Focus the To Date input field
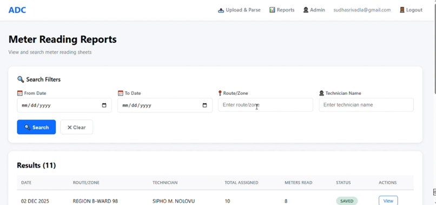This screenshot has width=436, height=205. 165,105
